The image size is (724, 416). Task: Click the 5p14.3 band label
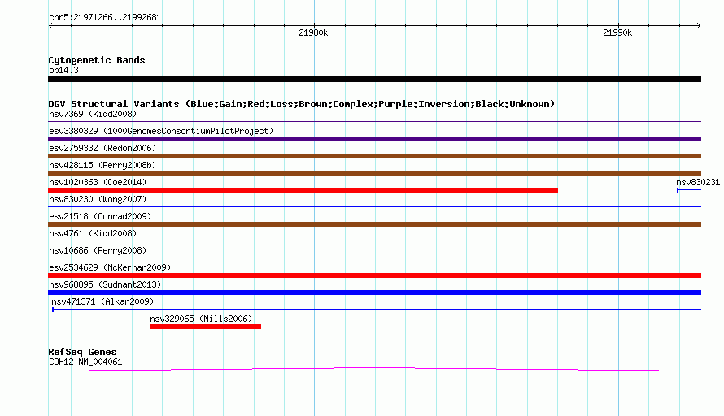pos(63,70)
